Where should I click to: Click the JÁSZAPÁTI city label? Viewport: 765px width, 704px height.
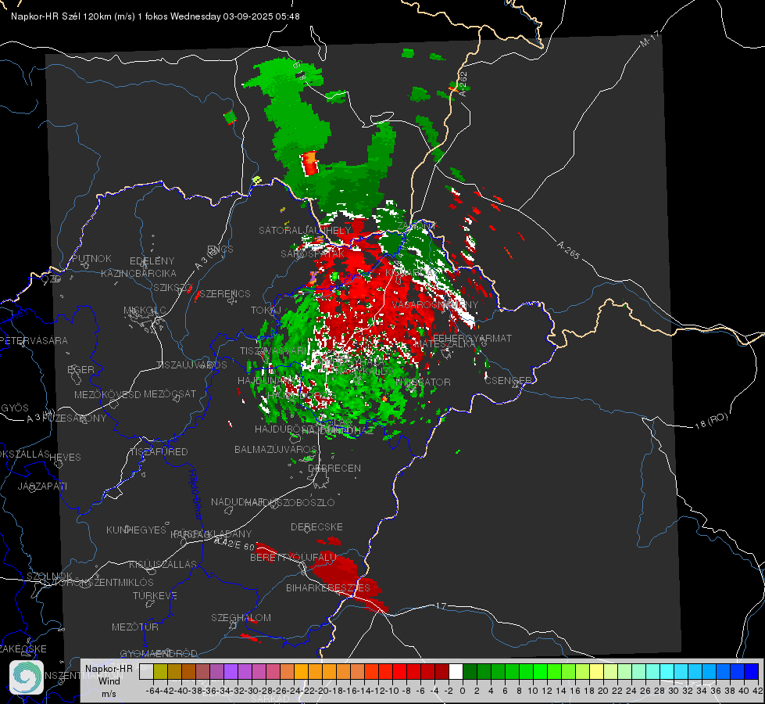click(x=42, y=486)
